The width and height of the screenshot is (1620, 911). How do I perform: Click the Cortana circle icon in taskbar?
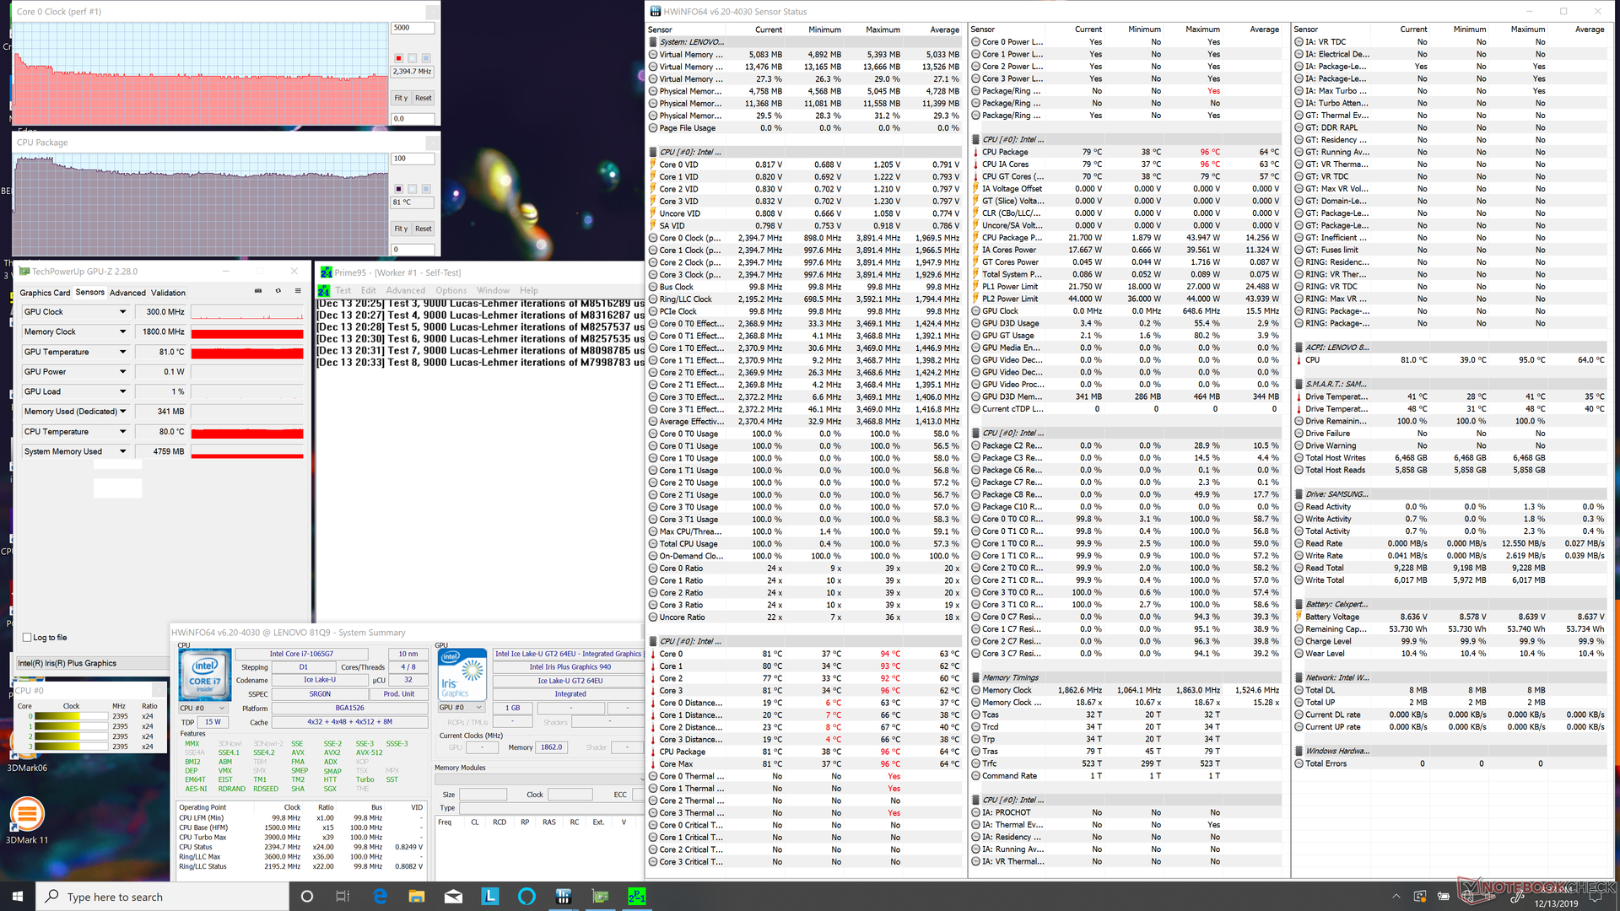pyautogui.click(x=307, y=897)
